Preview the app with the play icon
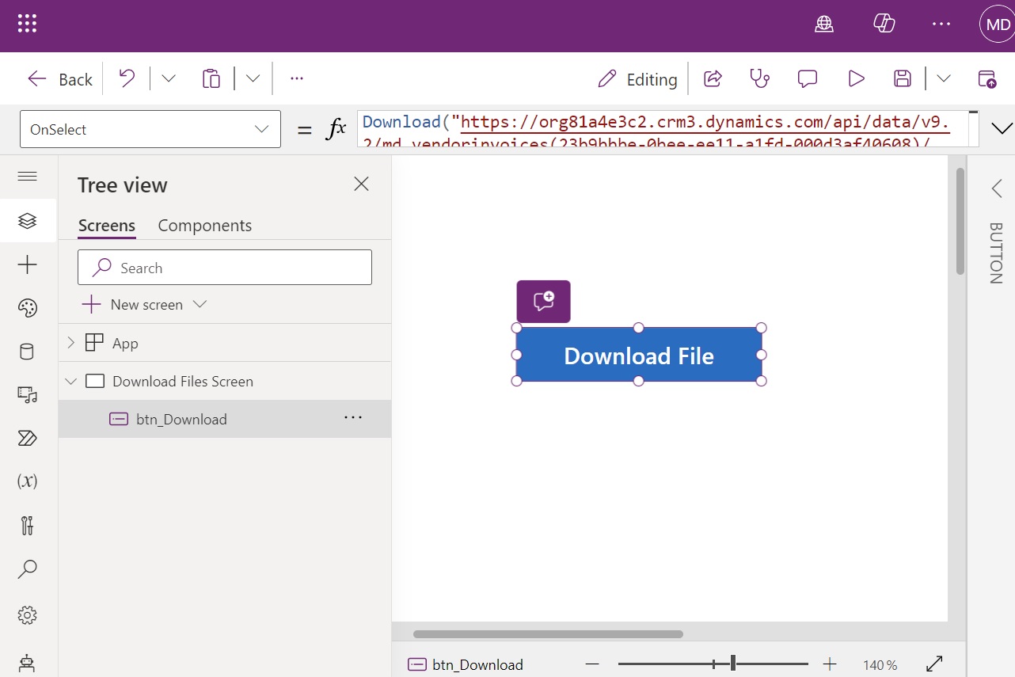The height and width of the screenshot is (677, 1015). 855,78
